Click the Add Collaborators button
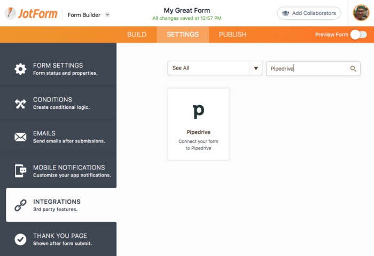The height and width of the screenshot is (256, 374). 309,13
